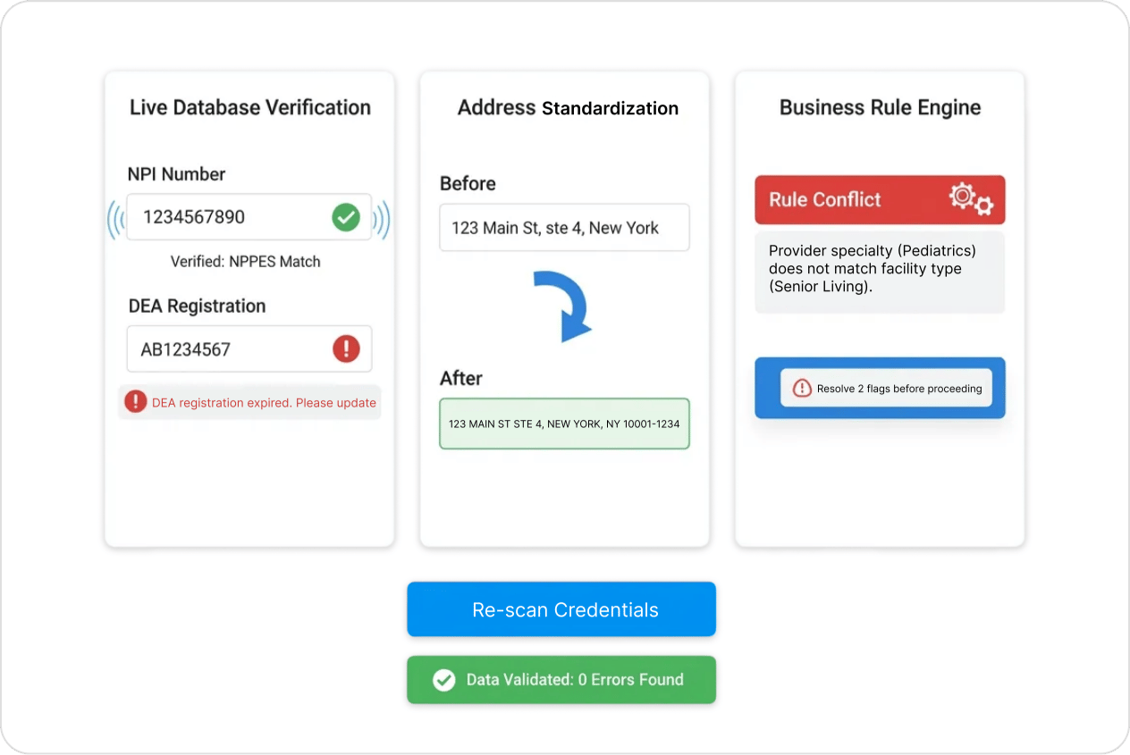Open the gears settings icon in Rule Conflict banner
This screenshot has height=755, width=1130.
[969, 199]
